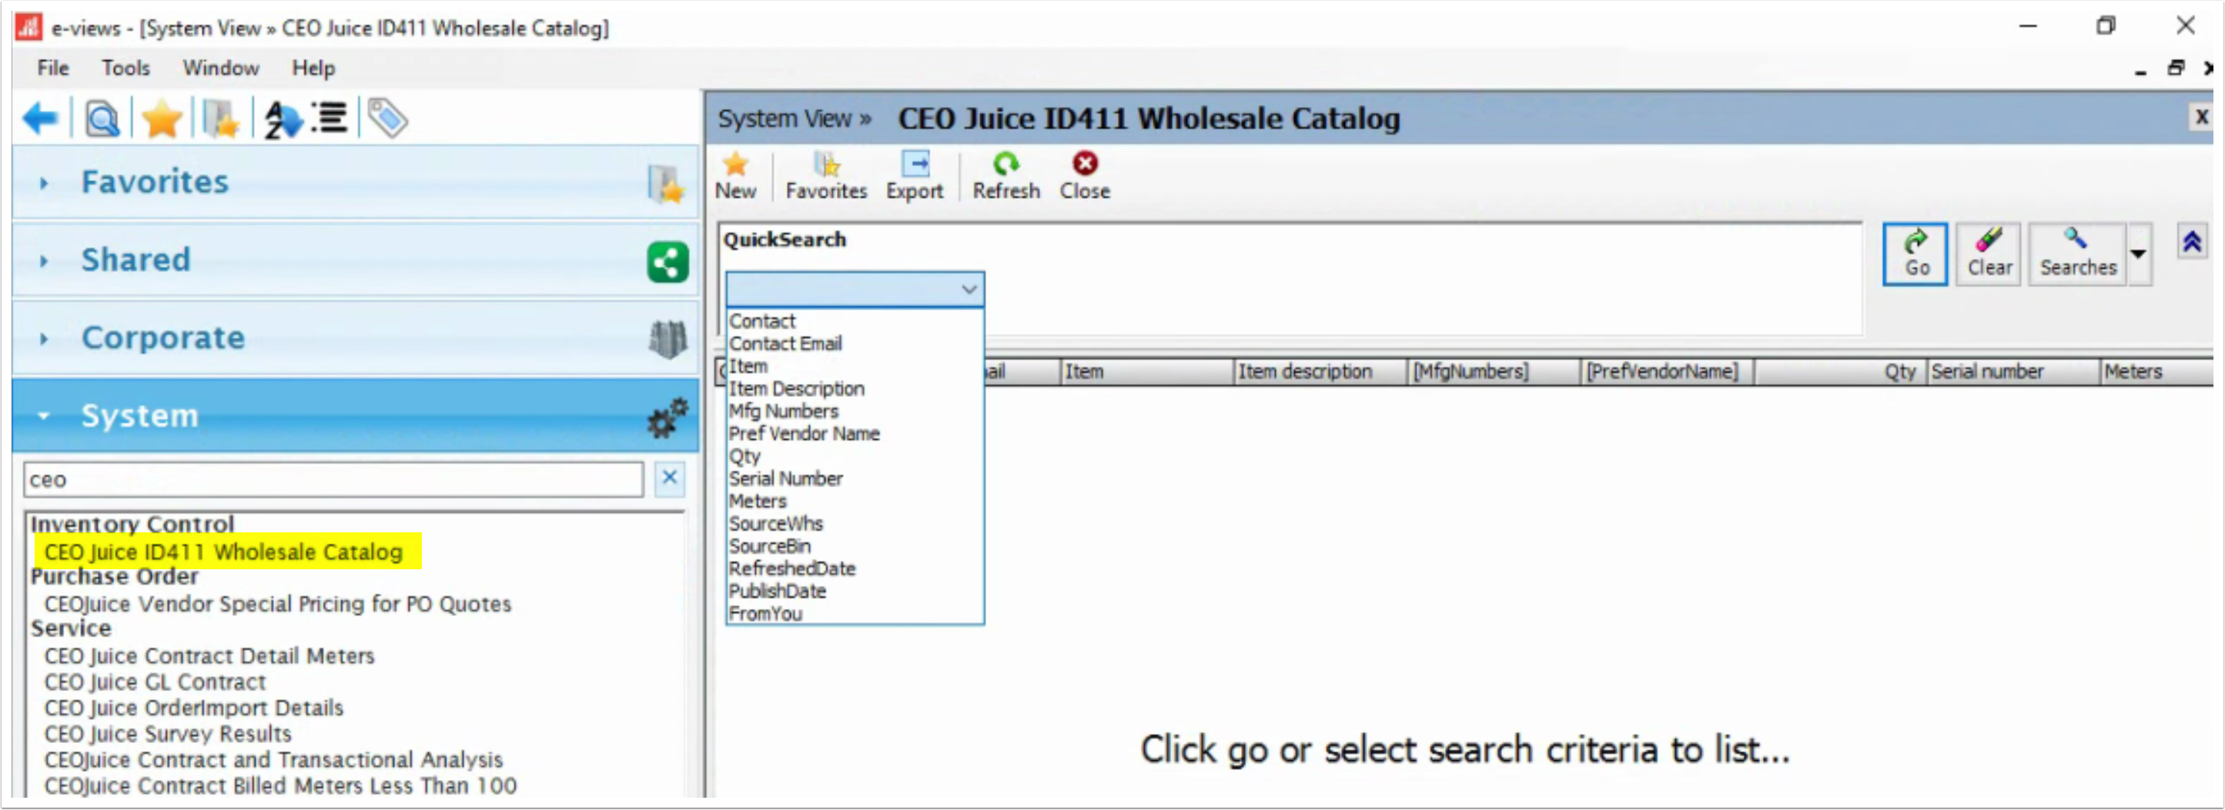The width and height of the screenshot is (2225, 810).
Task: Click the [MfgNumbers] column header
Action: click(1494, 371)
